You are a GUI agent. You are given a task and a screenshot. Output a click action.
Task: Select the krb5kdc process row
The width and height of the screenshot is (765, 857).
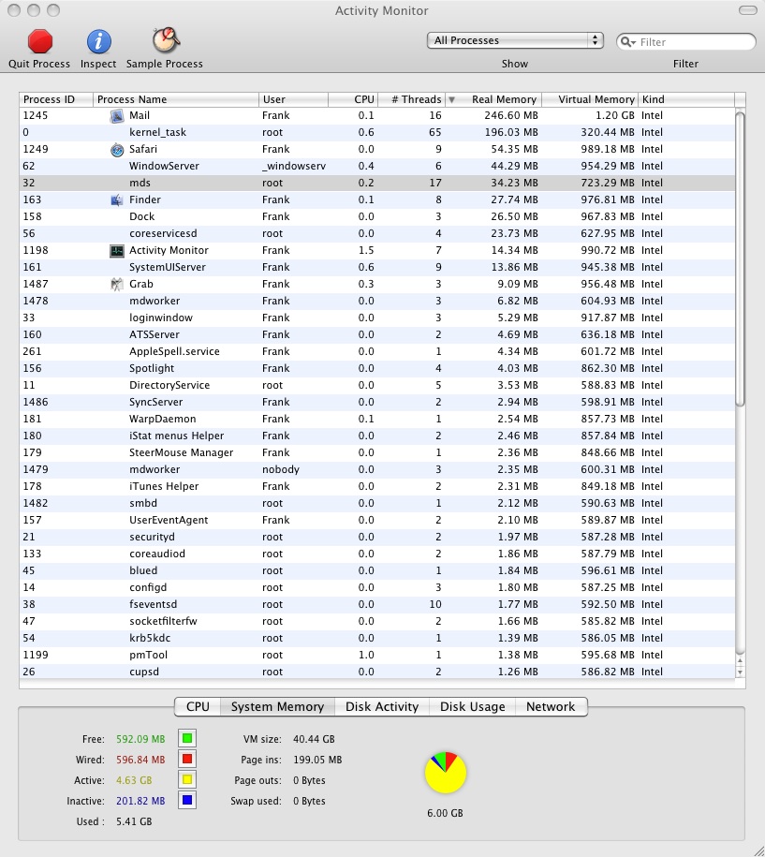tap(377, 639)
